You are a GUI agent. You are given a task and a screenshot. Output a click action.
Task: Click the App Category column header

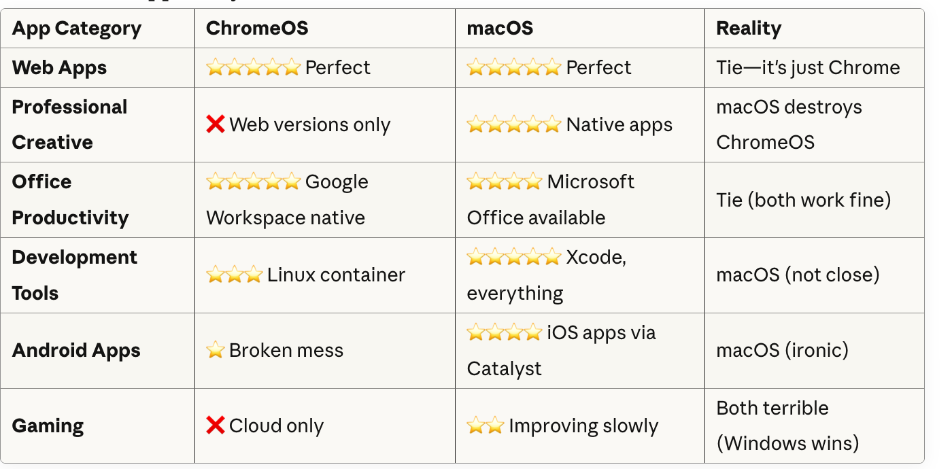pos(77,29)
